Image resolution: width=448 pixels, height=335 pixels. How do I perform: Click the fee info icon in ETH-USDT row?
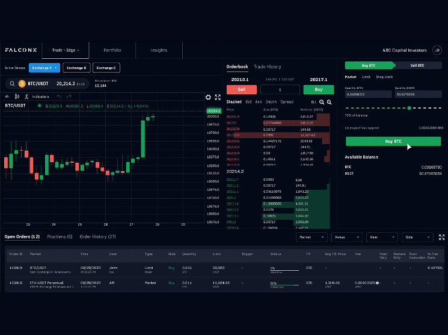click(x=377, y=283)
